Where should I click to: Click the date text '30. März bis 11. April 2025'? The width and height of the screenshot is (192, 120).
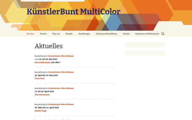(47, 108)
